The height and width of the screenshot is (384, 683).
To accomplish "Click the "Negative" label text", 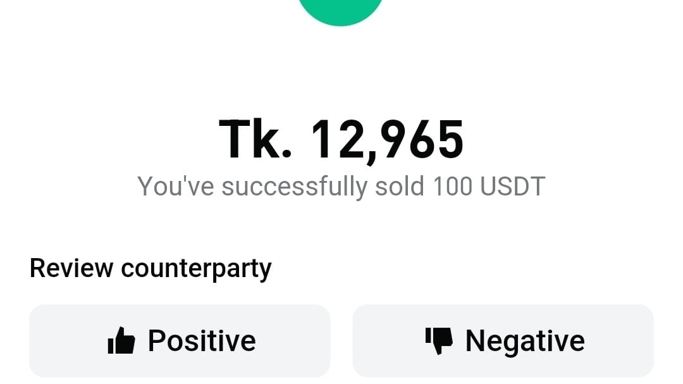I will [525, 341].
